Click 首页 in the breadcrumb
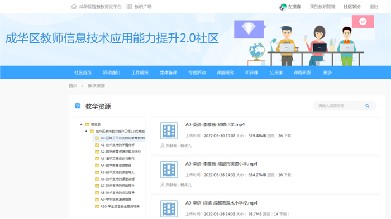The image size is (391, 219). [x=73, y=86]
